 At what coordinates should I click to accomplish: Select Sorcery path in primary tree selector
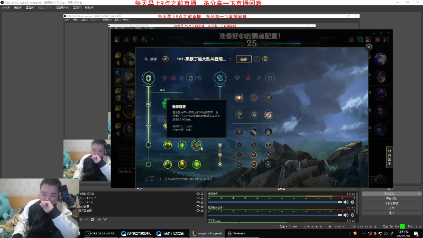(x=182, y=78)
